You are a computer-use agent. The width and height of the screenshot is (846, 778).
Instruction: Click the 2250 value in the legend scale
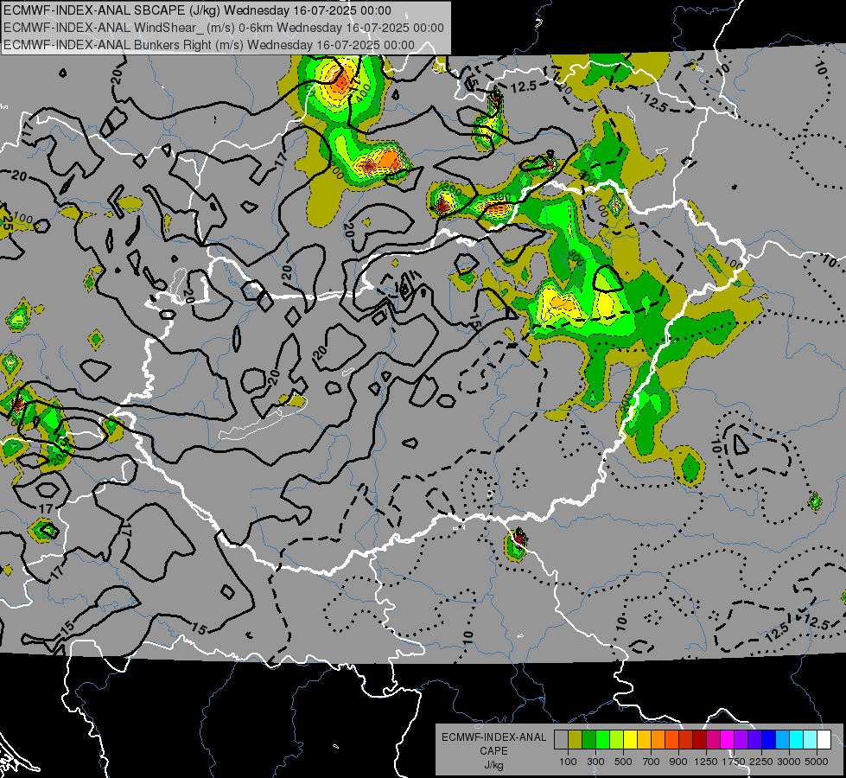tap(762, 762)
